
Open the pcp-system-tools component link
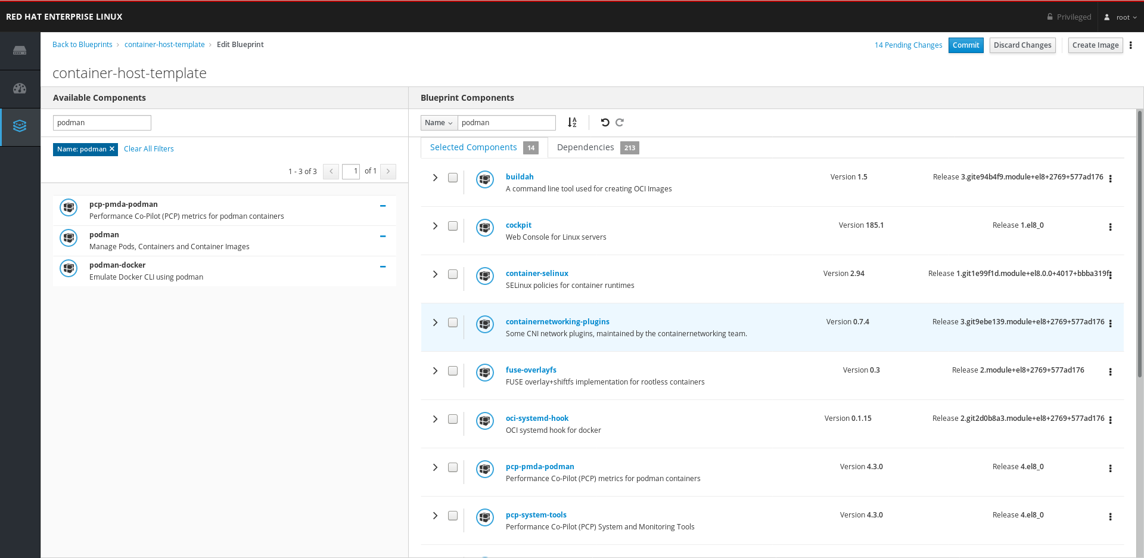[x=536, y=515]
